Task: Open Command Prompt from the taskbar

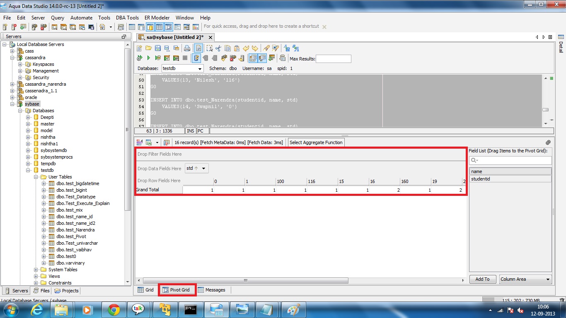Action: (191, 309)
